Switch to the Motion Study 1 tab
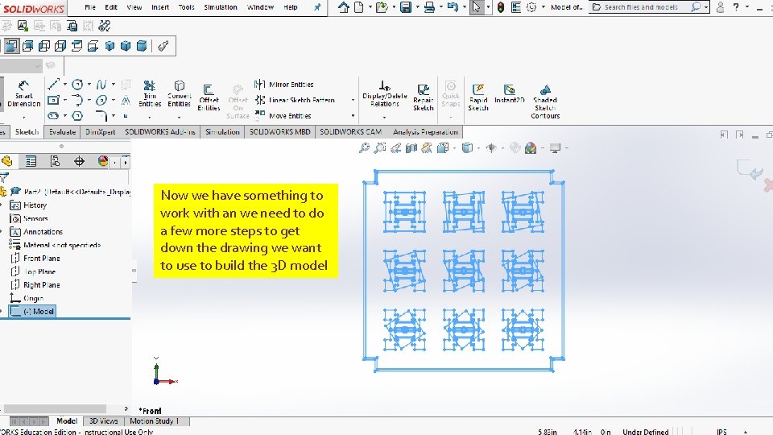 point(154,421)
